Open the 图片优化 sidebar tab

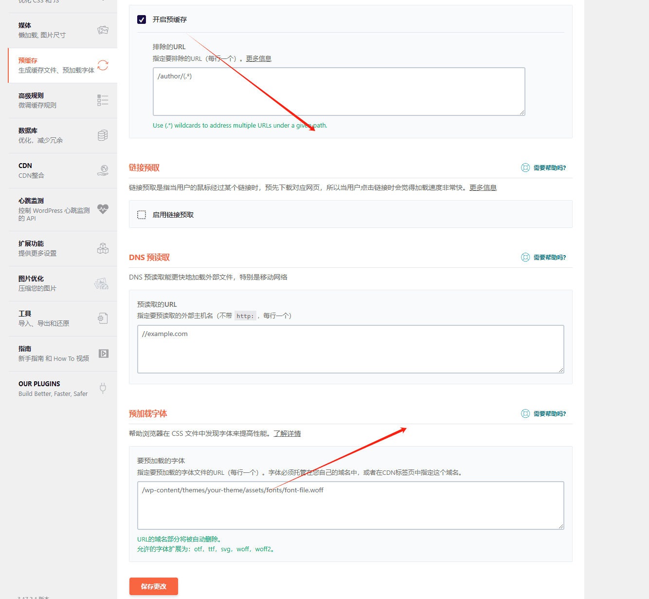[x=62, y=283]
